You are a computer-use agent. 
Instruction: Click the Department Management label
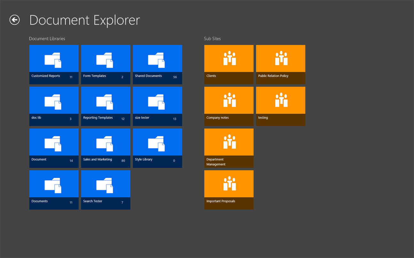click(x=216, y=162)
